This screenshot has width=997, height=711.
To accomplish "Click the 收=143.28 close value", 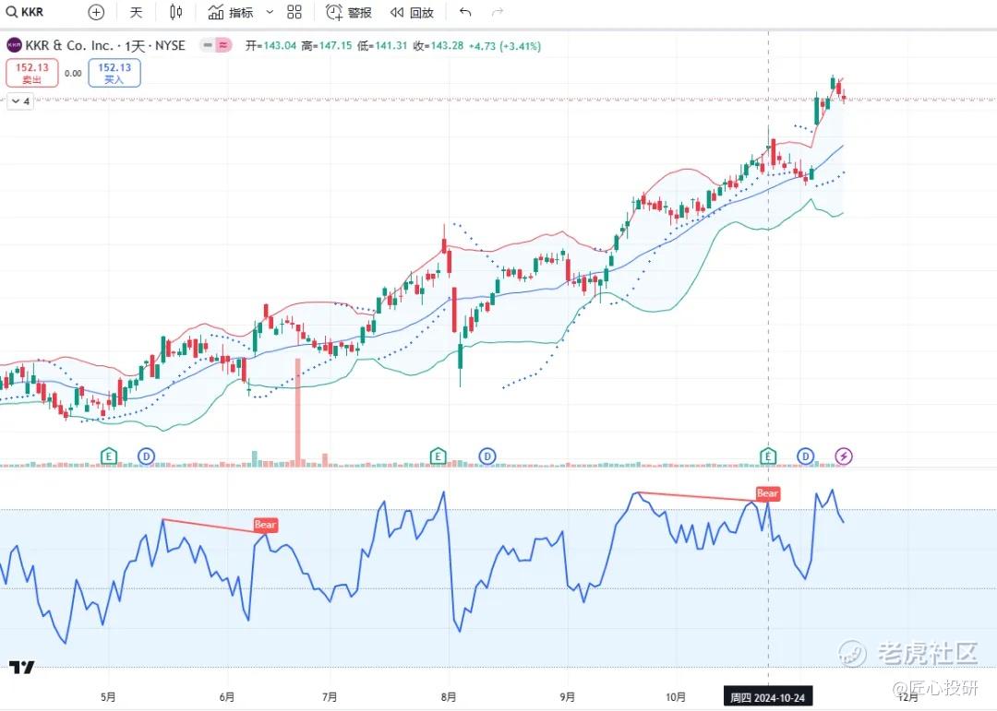I will [438, 46].
